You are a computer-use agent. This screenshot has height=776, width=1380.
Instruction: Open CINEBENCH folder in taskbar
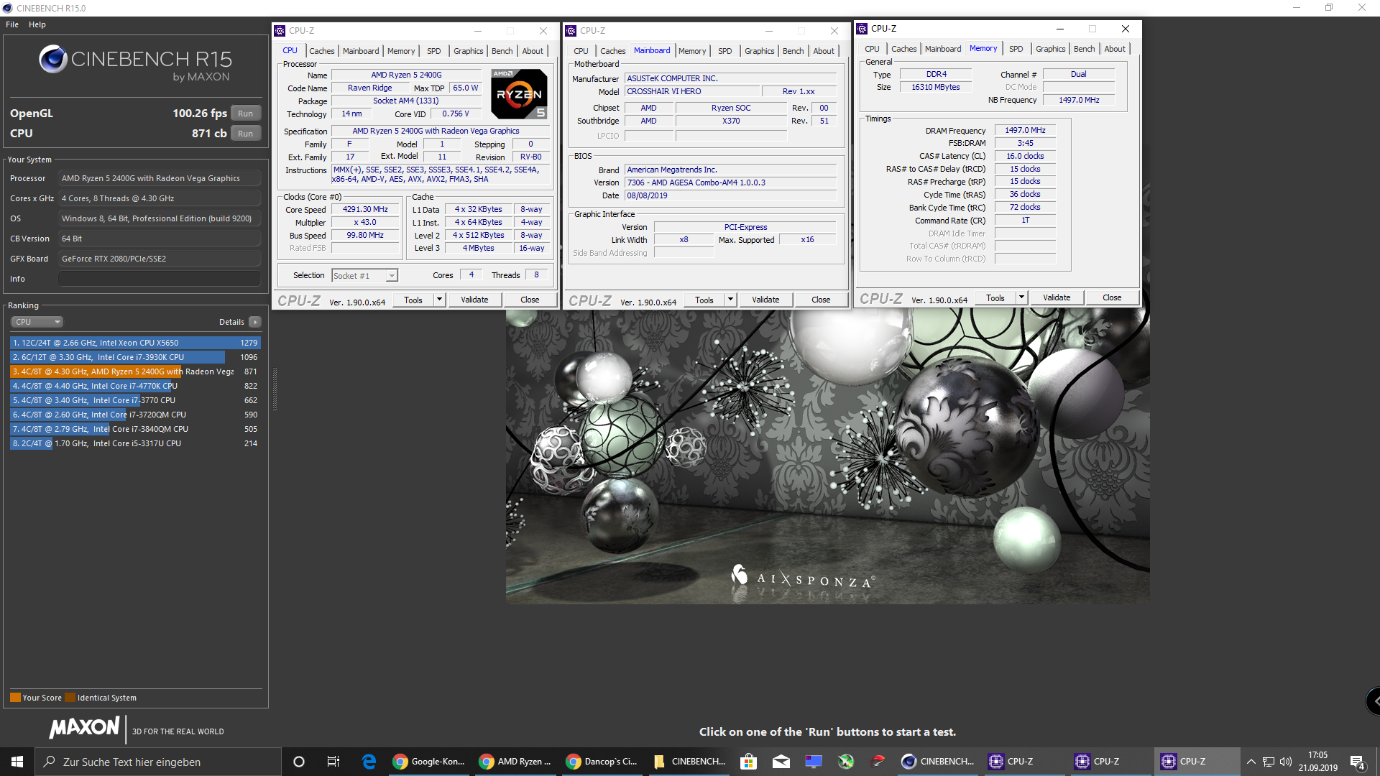689,762
